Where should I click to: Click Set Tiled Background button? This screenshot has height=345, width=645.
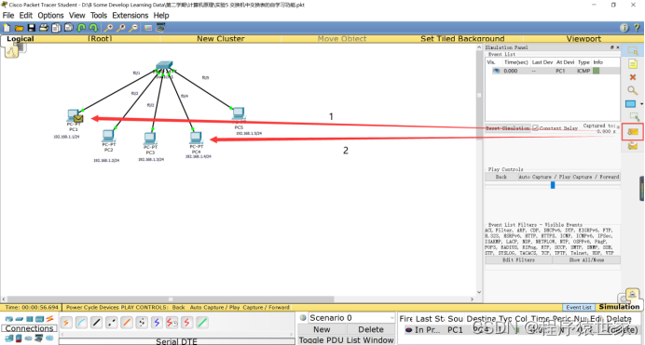[462, 38]
